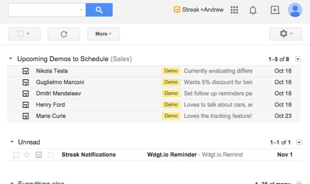Viewport: 310px width, 184px height.
Task: Click the blue search magnifier button
Action: tap(99, 10)
